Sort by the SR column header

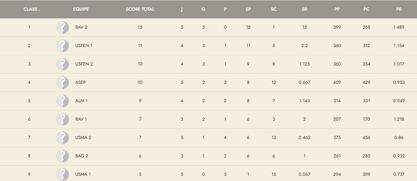pos(304,9)
